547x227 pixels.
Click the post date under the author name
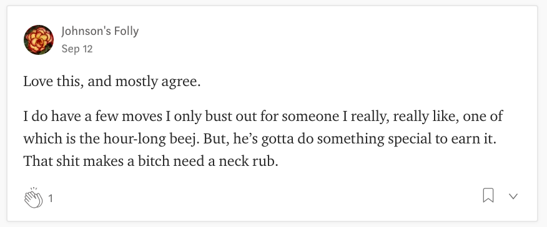tap(77, 49)
